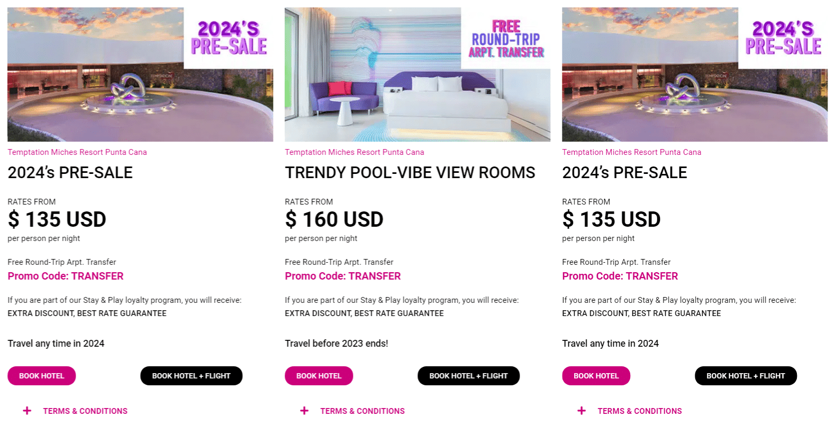Screen dimensions: 835x426
Task: Book hotel for rightmost 2024's Pre-Sale offer
Action: coord(596,376)
